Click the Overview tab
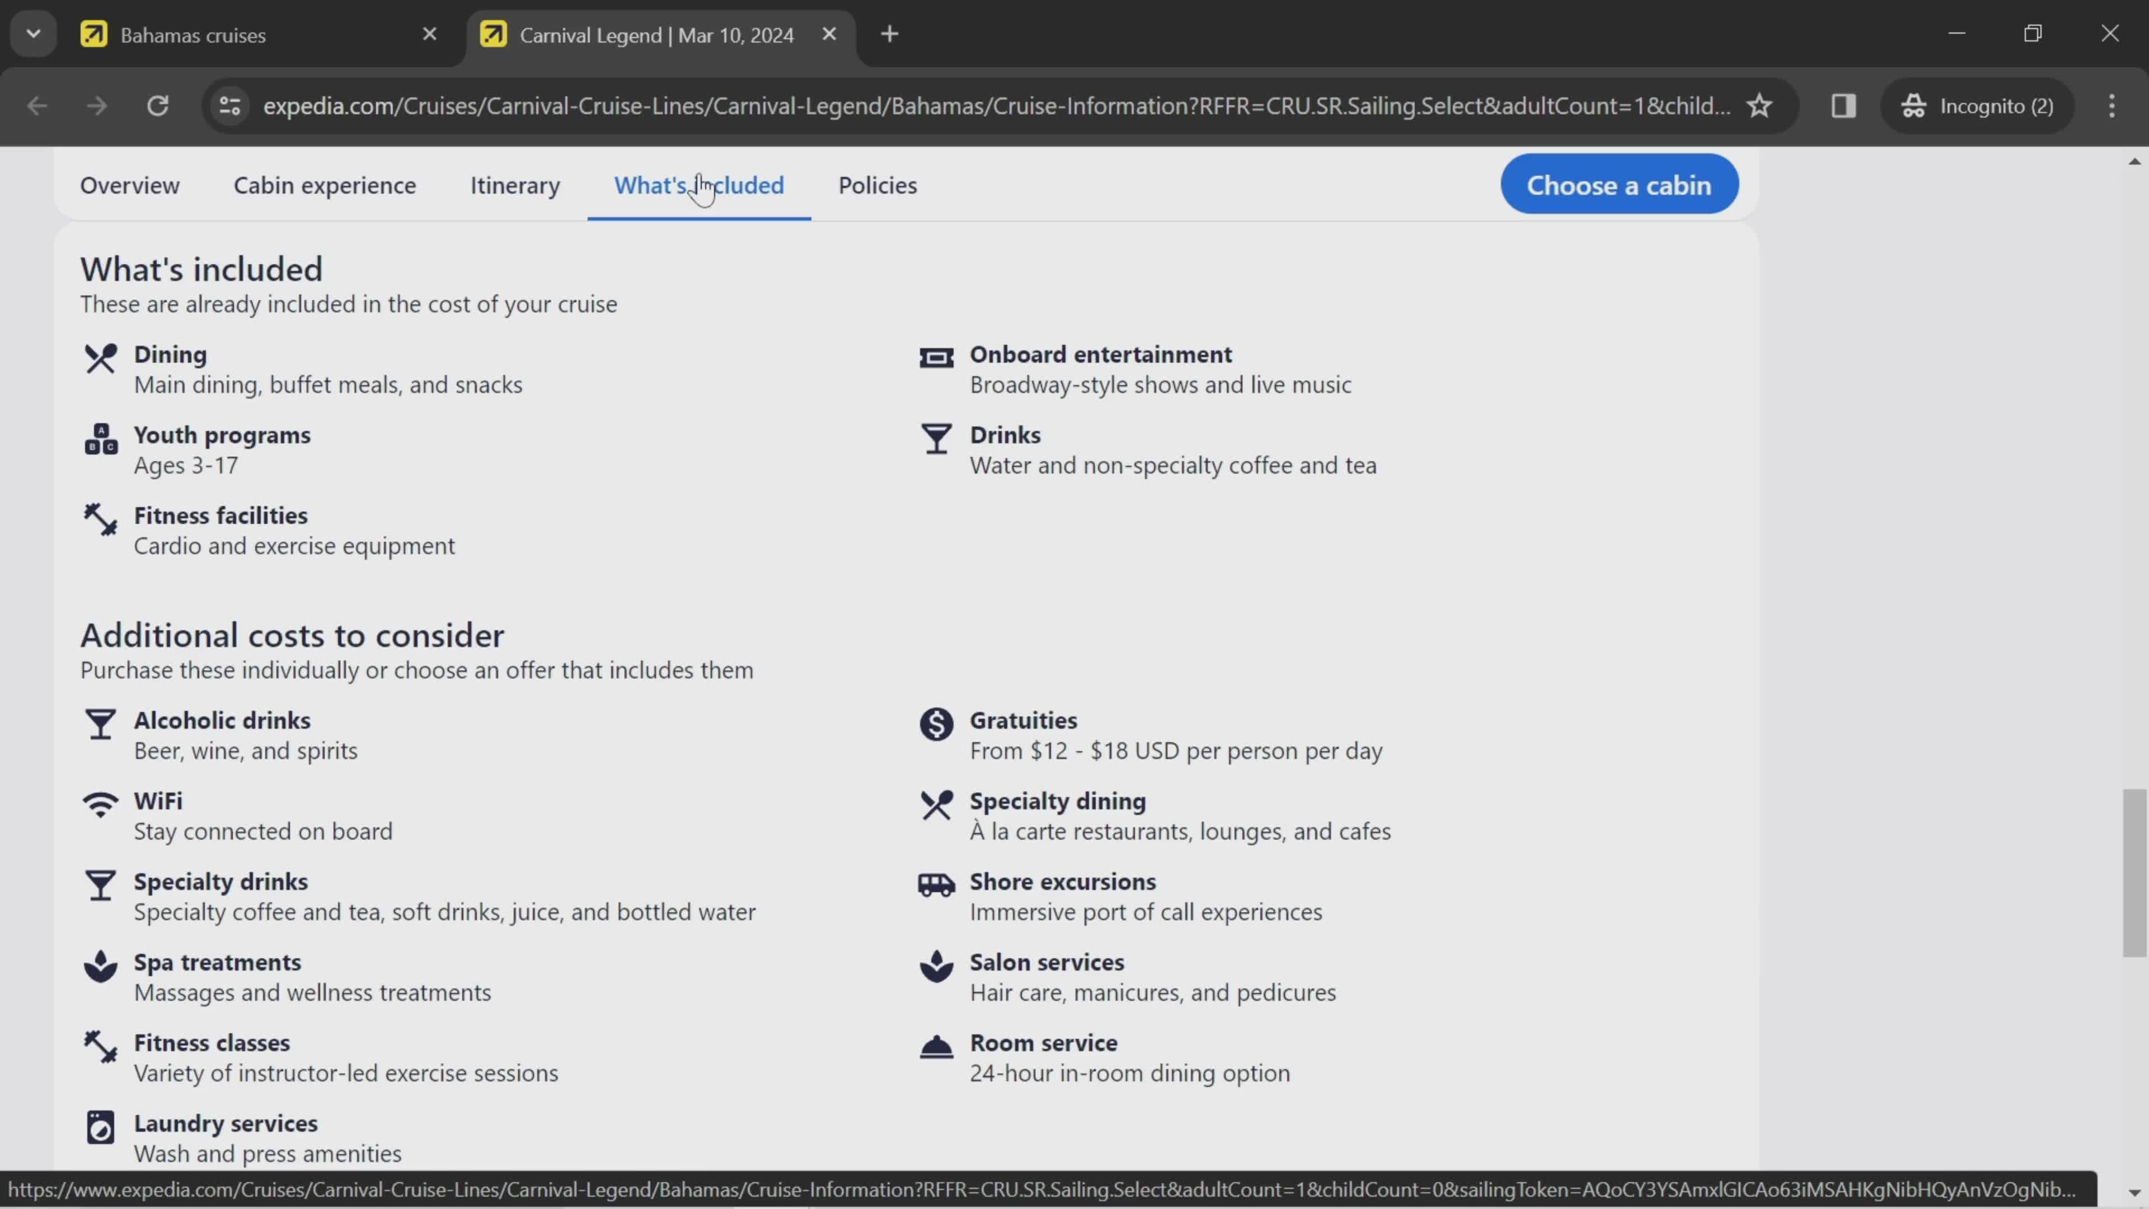 (x=130, y=185)
